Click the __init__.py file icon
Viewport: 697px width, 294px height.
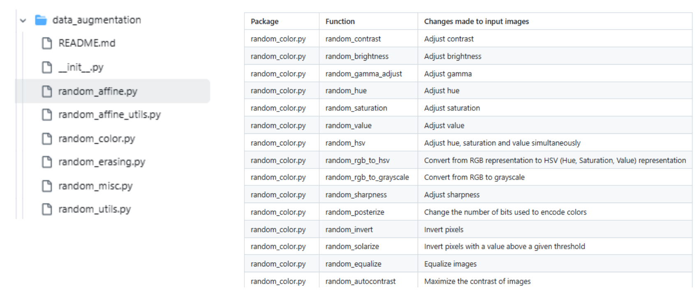click(47, 67)
